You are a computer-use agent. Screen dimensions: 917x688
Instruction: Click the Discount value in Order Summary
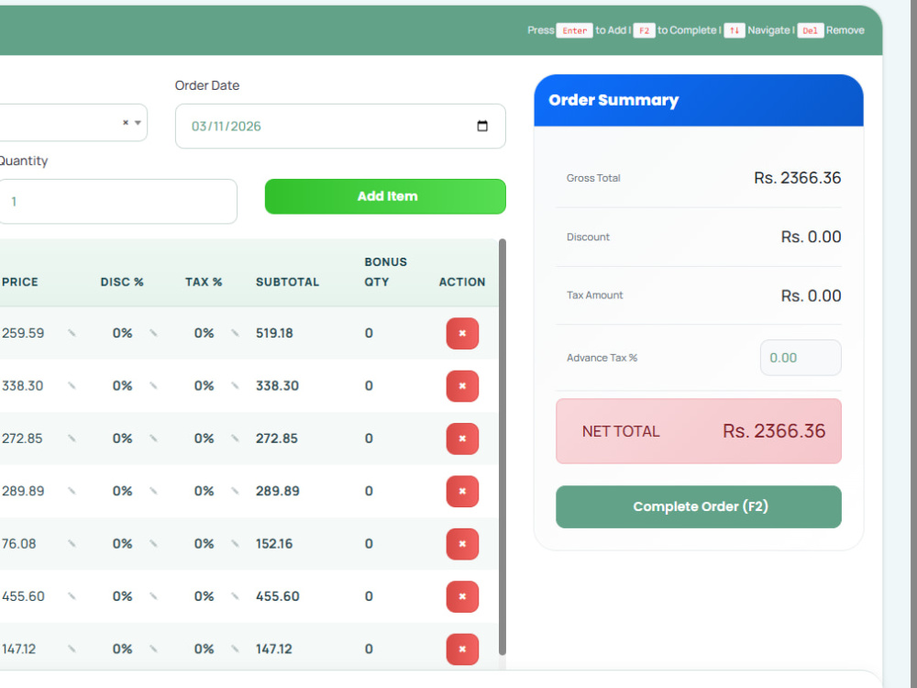[811, 237]
